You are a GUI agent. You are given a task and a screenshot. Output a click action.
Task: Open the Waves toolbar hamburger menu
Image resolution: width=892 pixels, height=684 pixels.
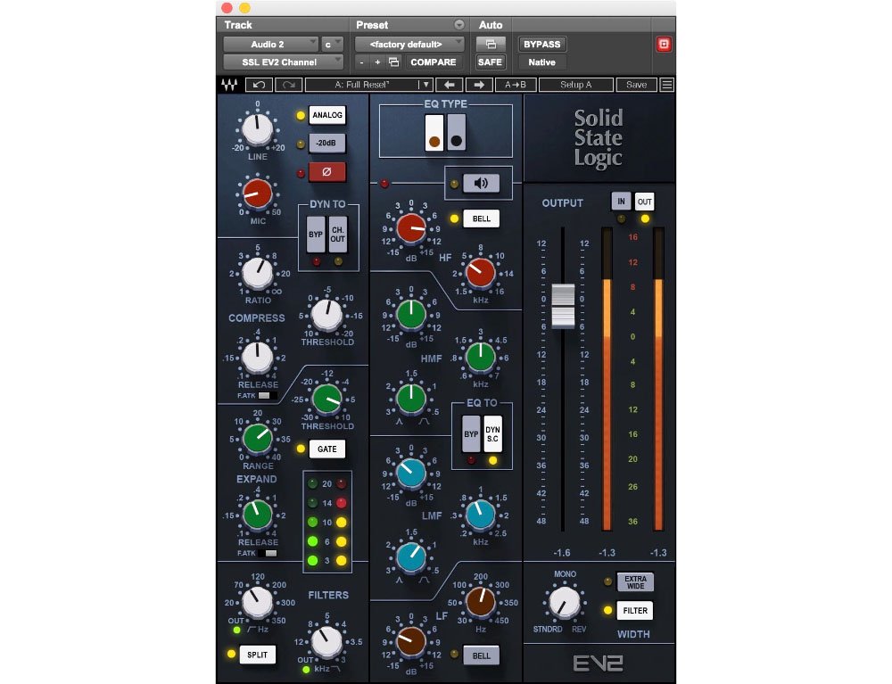pos(666,85)
